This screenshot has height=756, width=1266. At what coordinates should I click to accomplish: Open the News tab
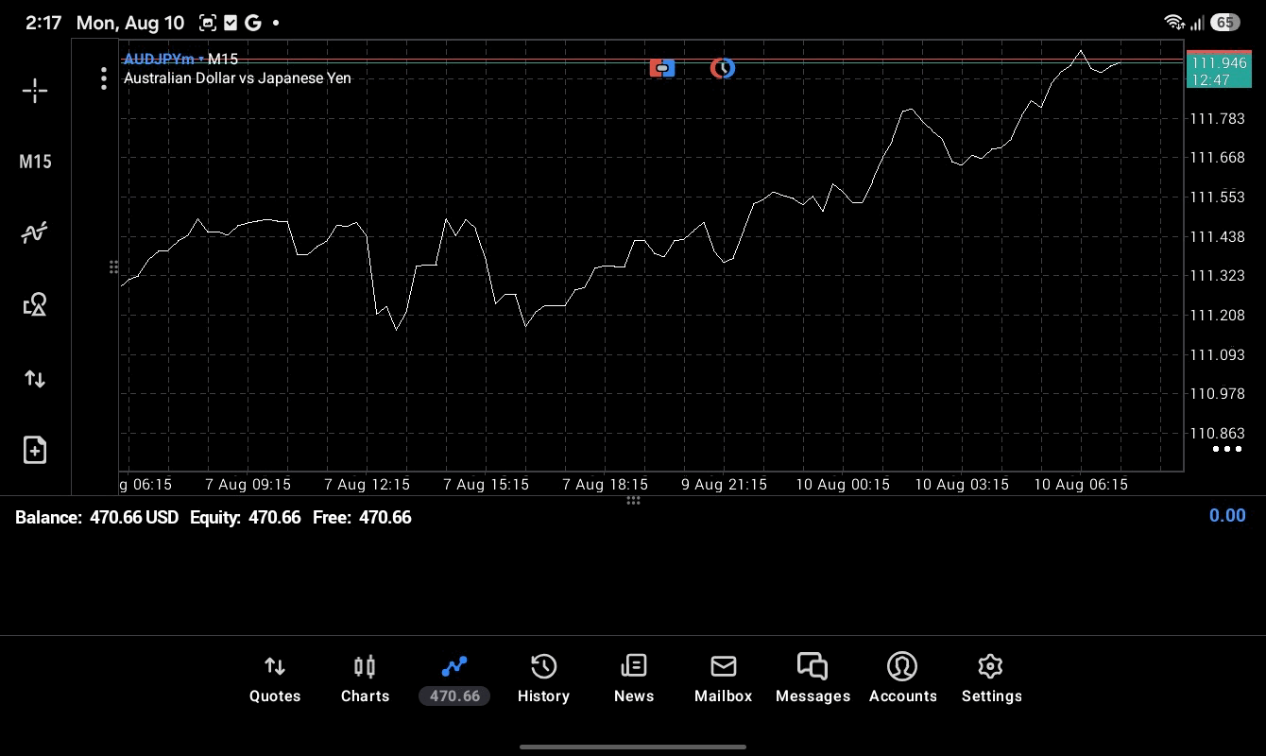coord(634,679)
